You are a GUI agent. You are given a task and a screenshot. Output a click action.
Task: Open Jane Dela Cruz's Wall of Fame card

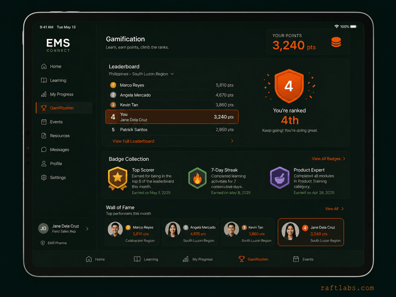click(311, 232)
